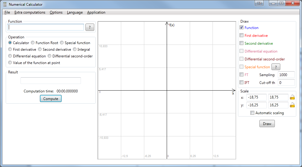Enable Automatic scaling checkbox
The height and width of the screenshot is (167, 302).
(x=252, y=113)
